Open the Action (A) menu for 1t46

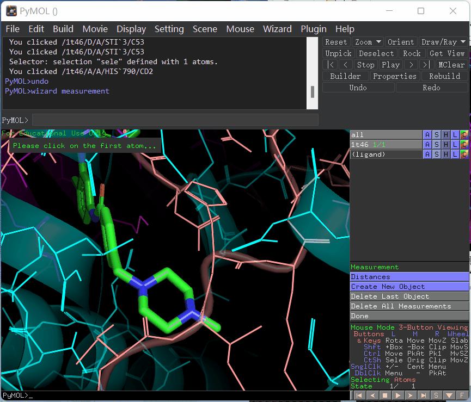point(427,145)
